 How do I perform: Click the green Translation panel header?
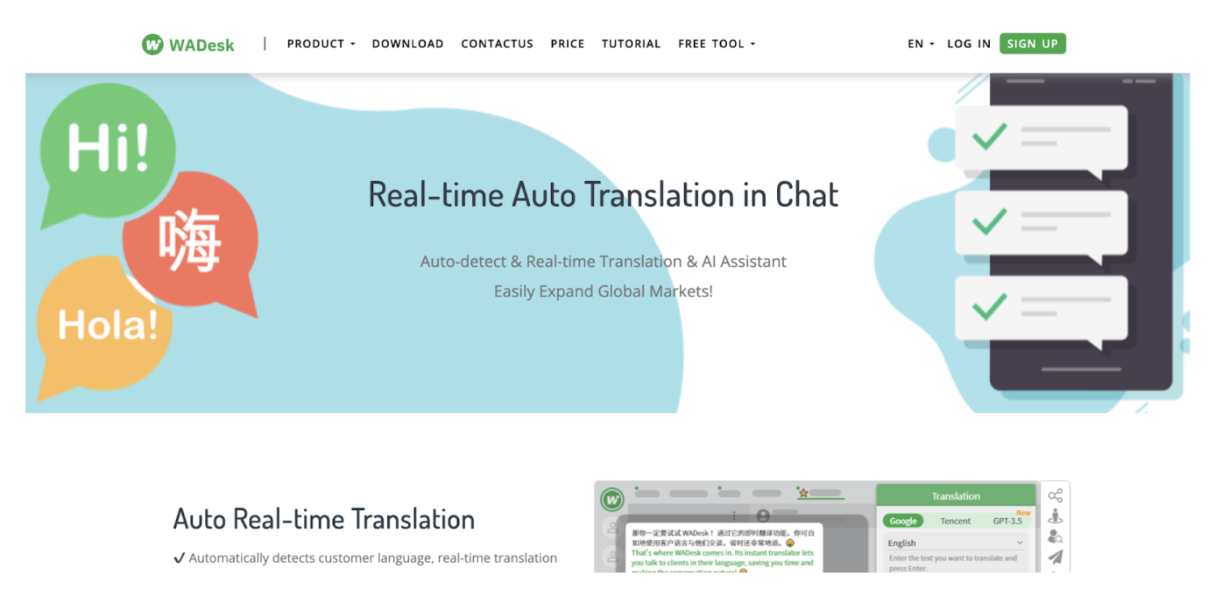[956, 496]
